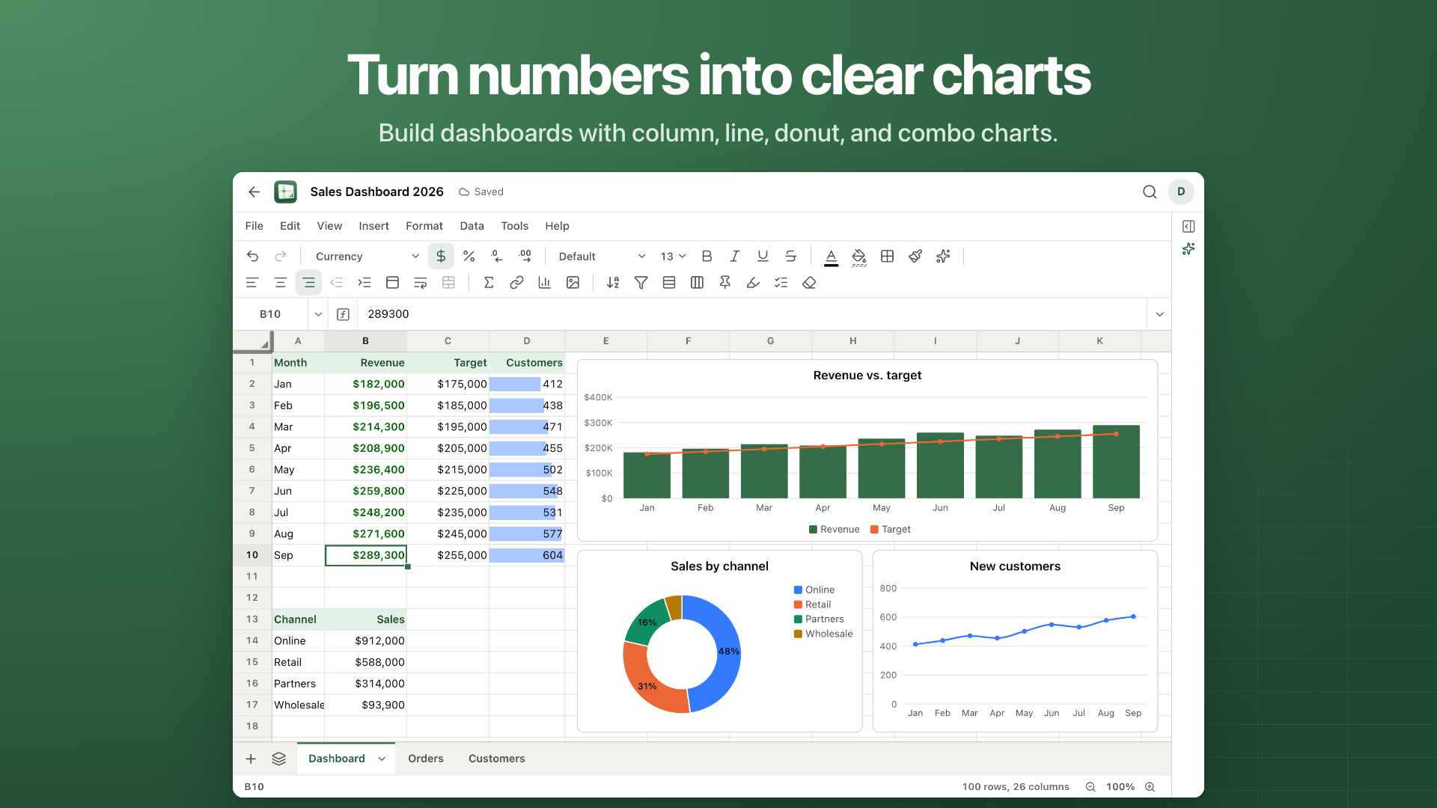
Task: Apply percent format with the % icon
Action: coord(469,256)
